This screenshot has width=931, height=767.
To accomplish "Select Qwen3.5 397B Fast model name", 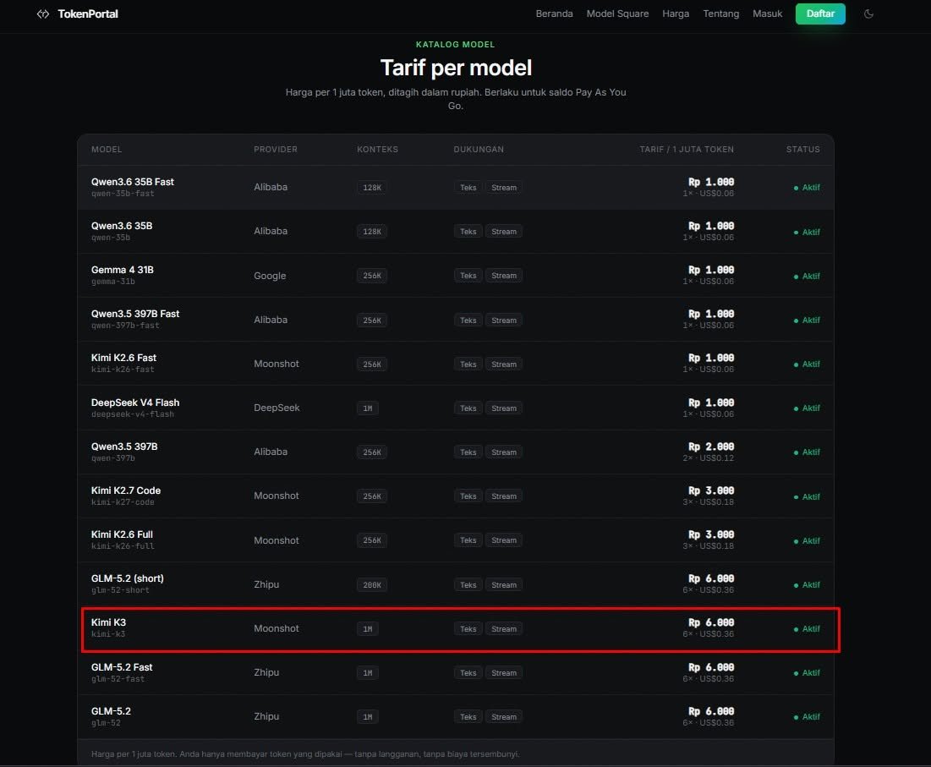I will tap(134, 314).
